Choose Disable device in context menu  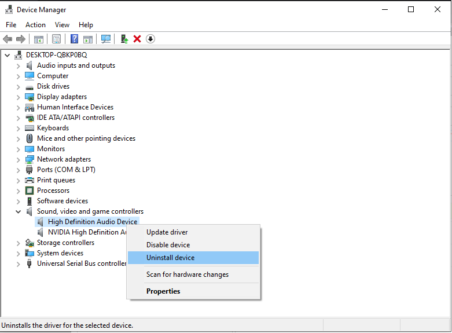(x=168, y=245)
